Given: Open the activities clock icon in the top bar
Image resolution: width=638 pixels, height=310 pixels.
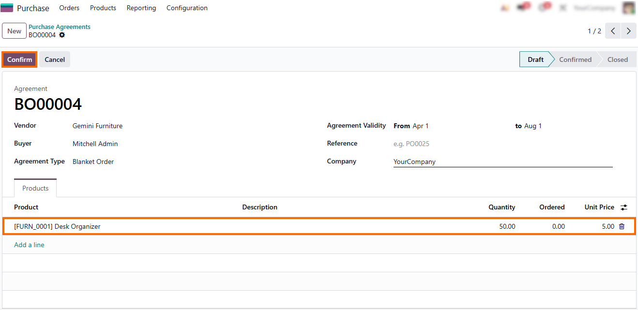Looking at the screenshot, I should point(543,8).
